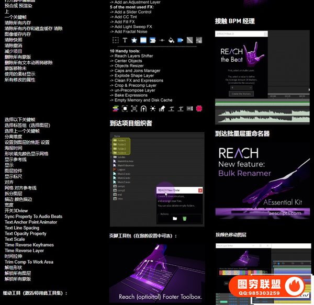The image size is (314, 305).
Task: Click the arch-shaped Caps and Joins icon
Action: tap(143, 108)
